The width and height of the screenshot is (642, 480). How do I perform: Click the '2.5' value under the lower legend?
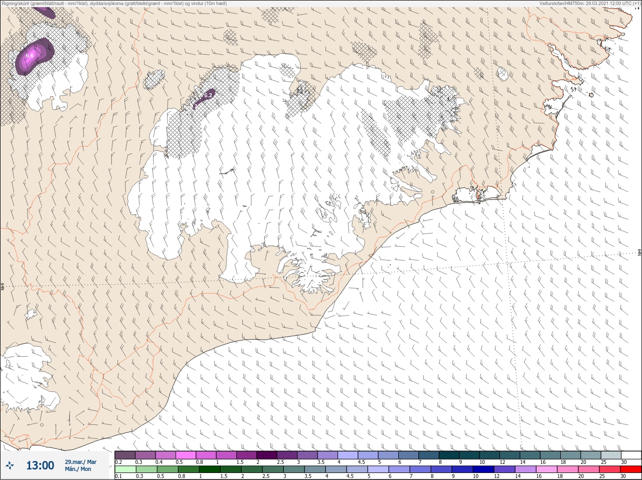tap(266, 476)
